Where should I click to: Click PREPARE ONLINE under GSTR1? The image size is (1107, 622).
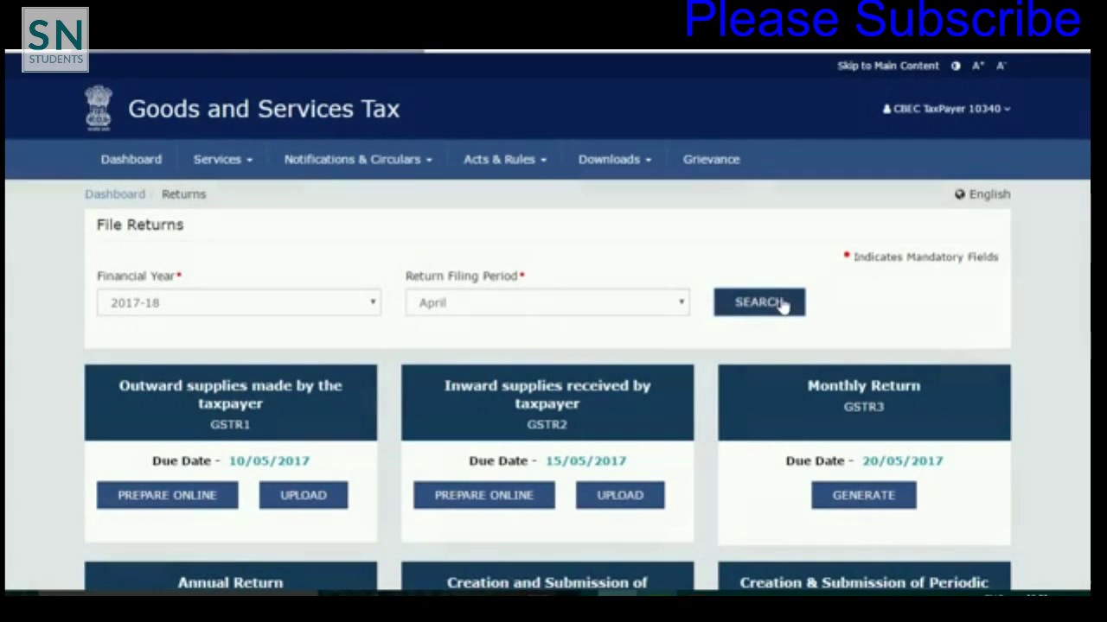167,495
